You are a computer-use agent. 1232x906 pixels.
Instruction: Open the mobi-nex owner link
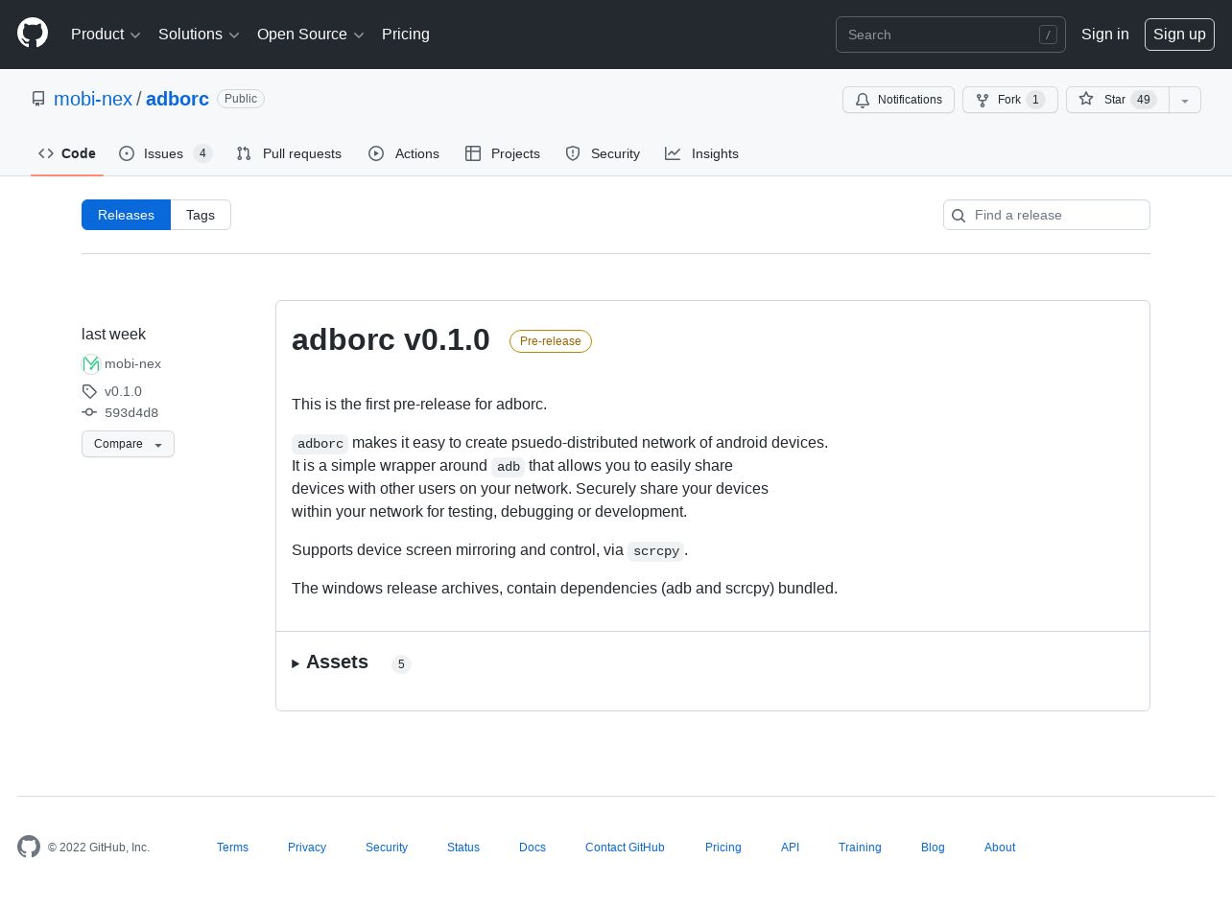[x=93, y=99]
